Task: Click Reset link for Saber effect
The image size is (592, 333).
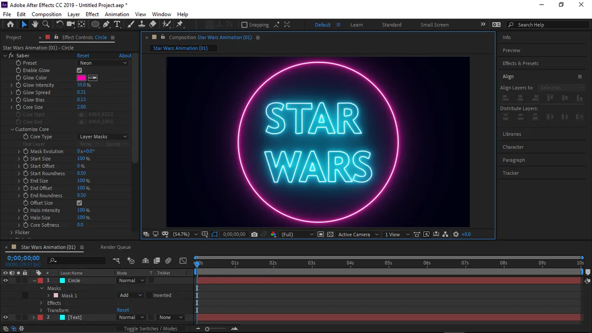Action: click(x=83, y=55)
